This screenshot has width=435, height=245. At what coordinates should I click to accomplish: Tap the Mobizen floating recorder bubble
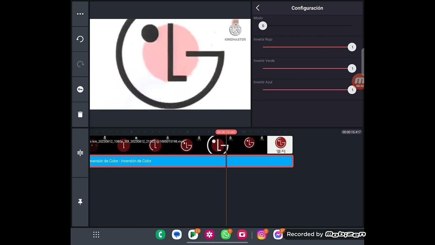pyautogui.click(x=359, y=82)
